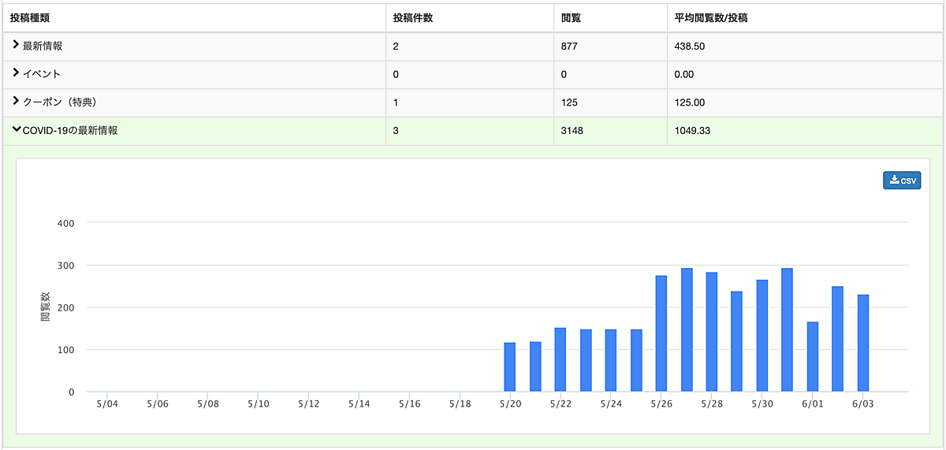Click the 平均閲覧数/投稿 column header
946x450 pixels.
711,17
